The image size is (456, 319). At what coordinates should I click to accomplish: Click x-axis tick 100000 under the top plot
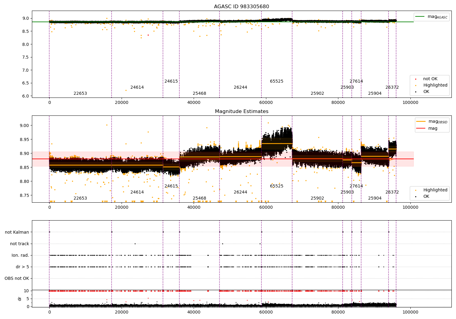point(410,103)
